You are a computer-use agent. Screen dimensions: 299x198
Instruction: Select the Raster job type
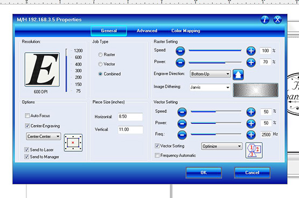click(x=100, y=55)
